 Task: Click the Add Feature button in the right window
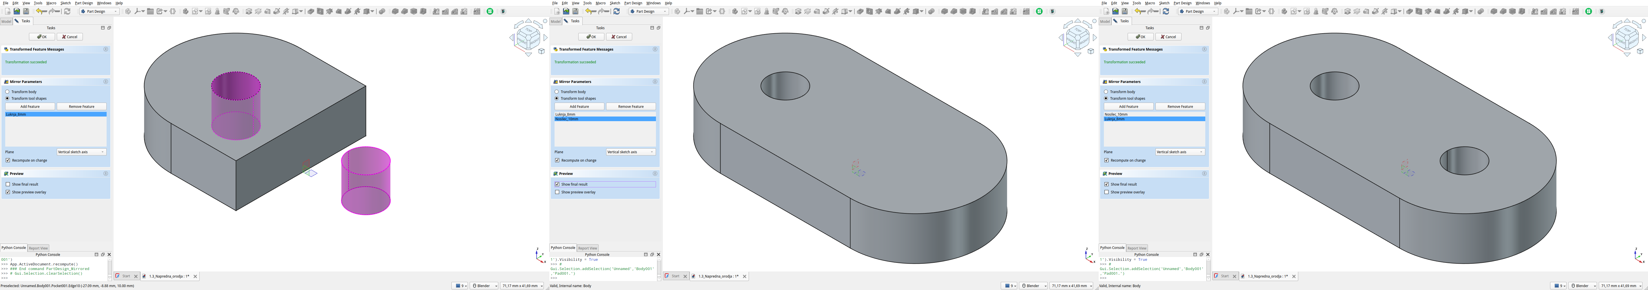click(x=1129, y=107)
